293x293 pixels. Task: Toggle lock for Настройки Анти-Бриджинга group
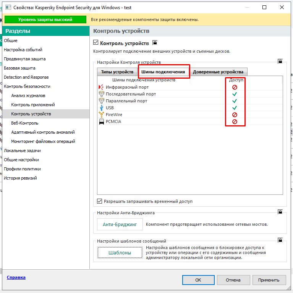tap(280, 212)
